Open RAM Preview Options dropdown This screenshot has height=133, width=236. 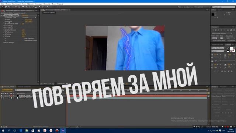pos(222,33)
